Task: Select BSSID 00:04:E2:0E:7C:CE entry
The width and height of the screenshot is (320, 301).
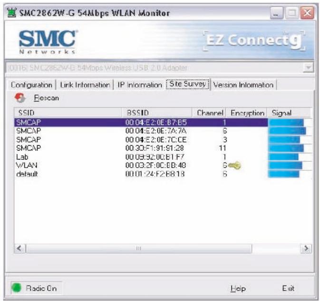Action: tap(156, 140)
